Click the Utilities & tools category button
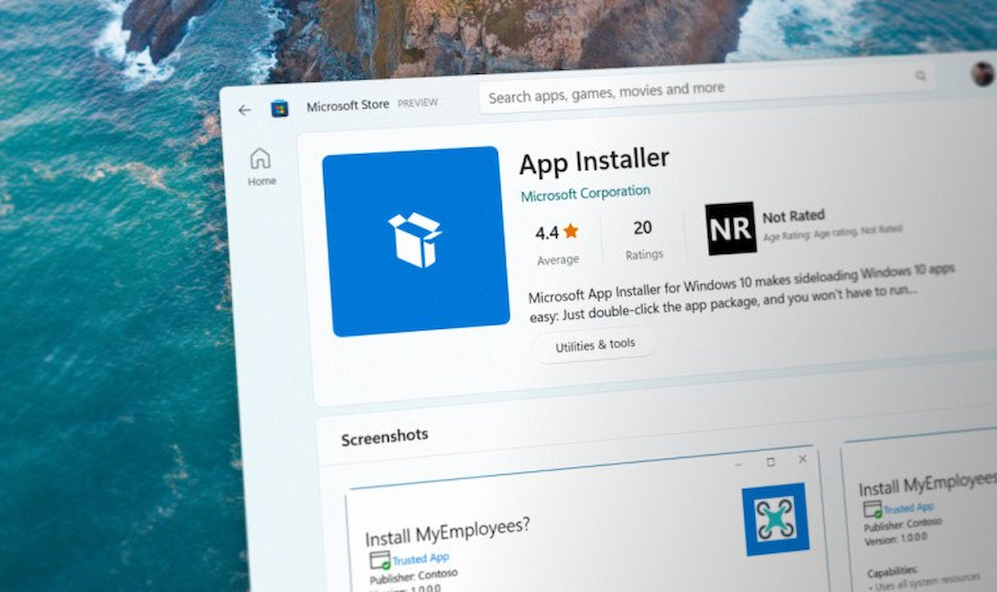 click(595, 344)
